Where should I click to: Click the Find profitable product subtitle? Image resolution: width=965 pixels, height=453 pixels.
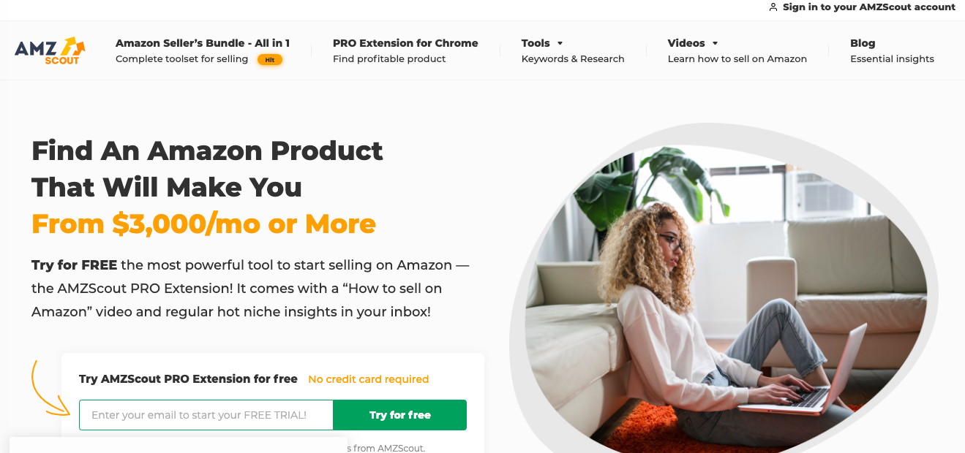point(389,59)
